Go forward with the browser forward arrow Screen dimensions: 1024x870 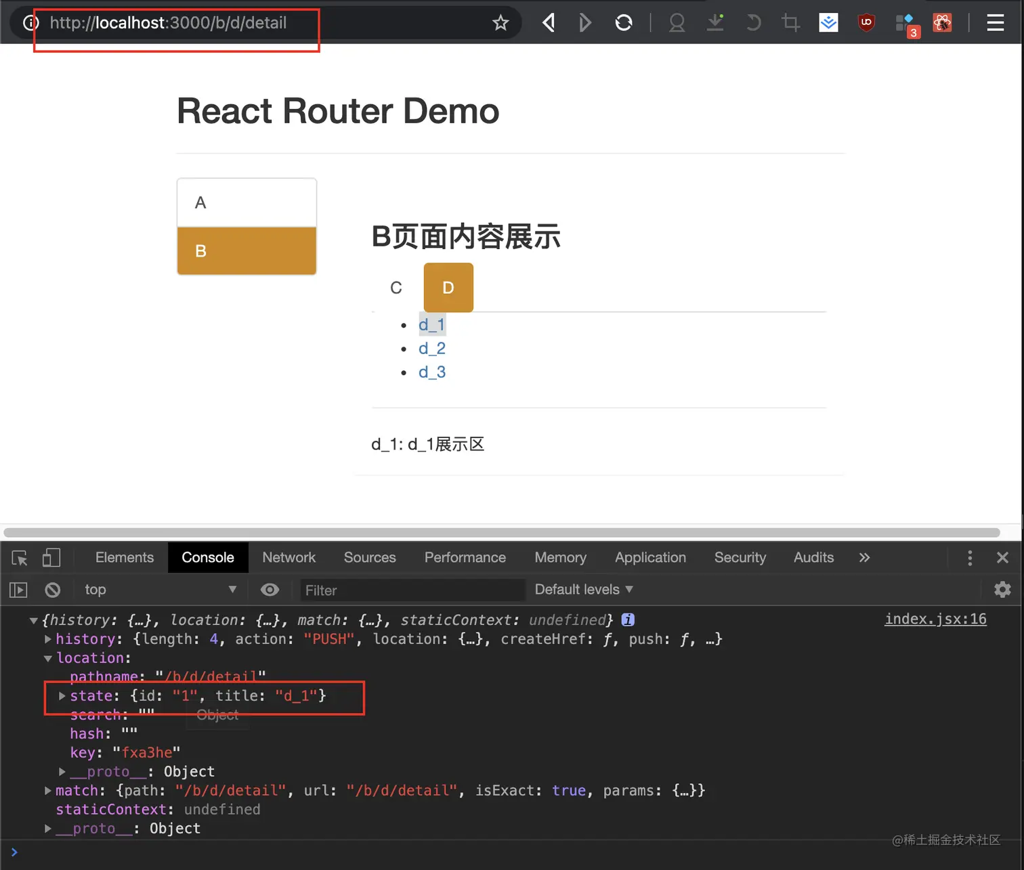(585, 23)
